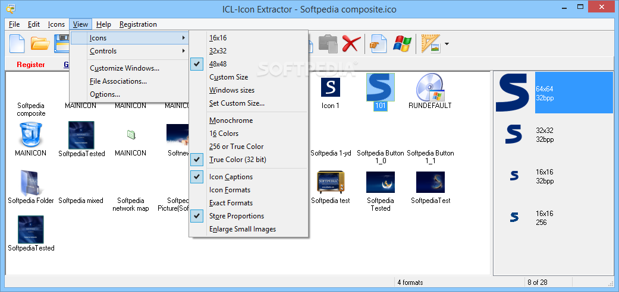Click the ruler icon-size toolbar icon
The width and height of the screenshot is (619, 292).
pos(431,43)
